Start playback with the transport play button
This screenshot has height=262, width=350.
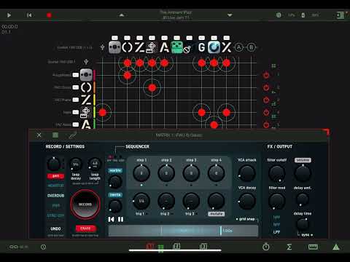tap(9, 15)
